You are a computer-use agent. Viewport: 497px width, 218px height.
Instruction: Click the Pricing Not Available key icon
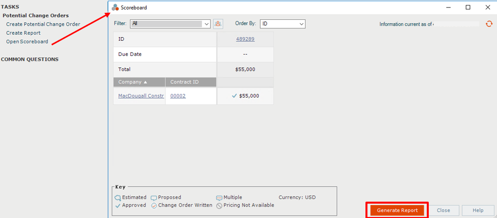(220, 206)
